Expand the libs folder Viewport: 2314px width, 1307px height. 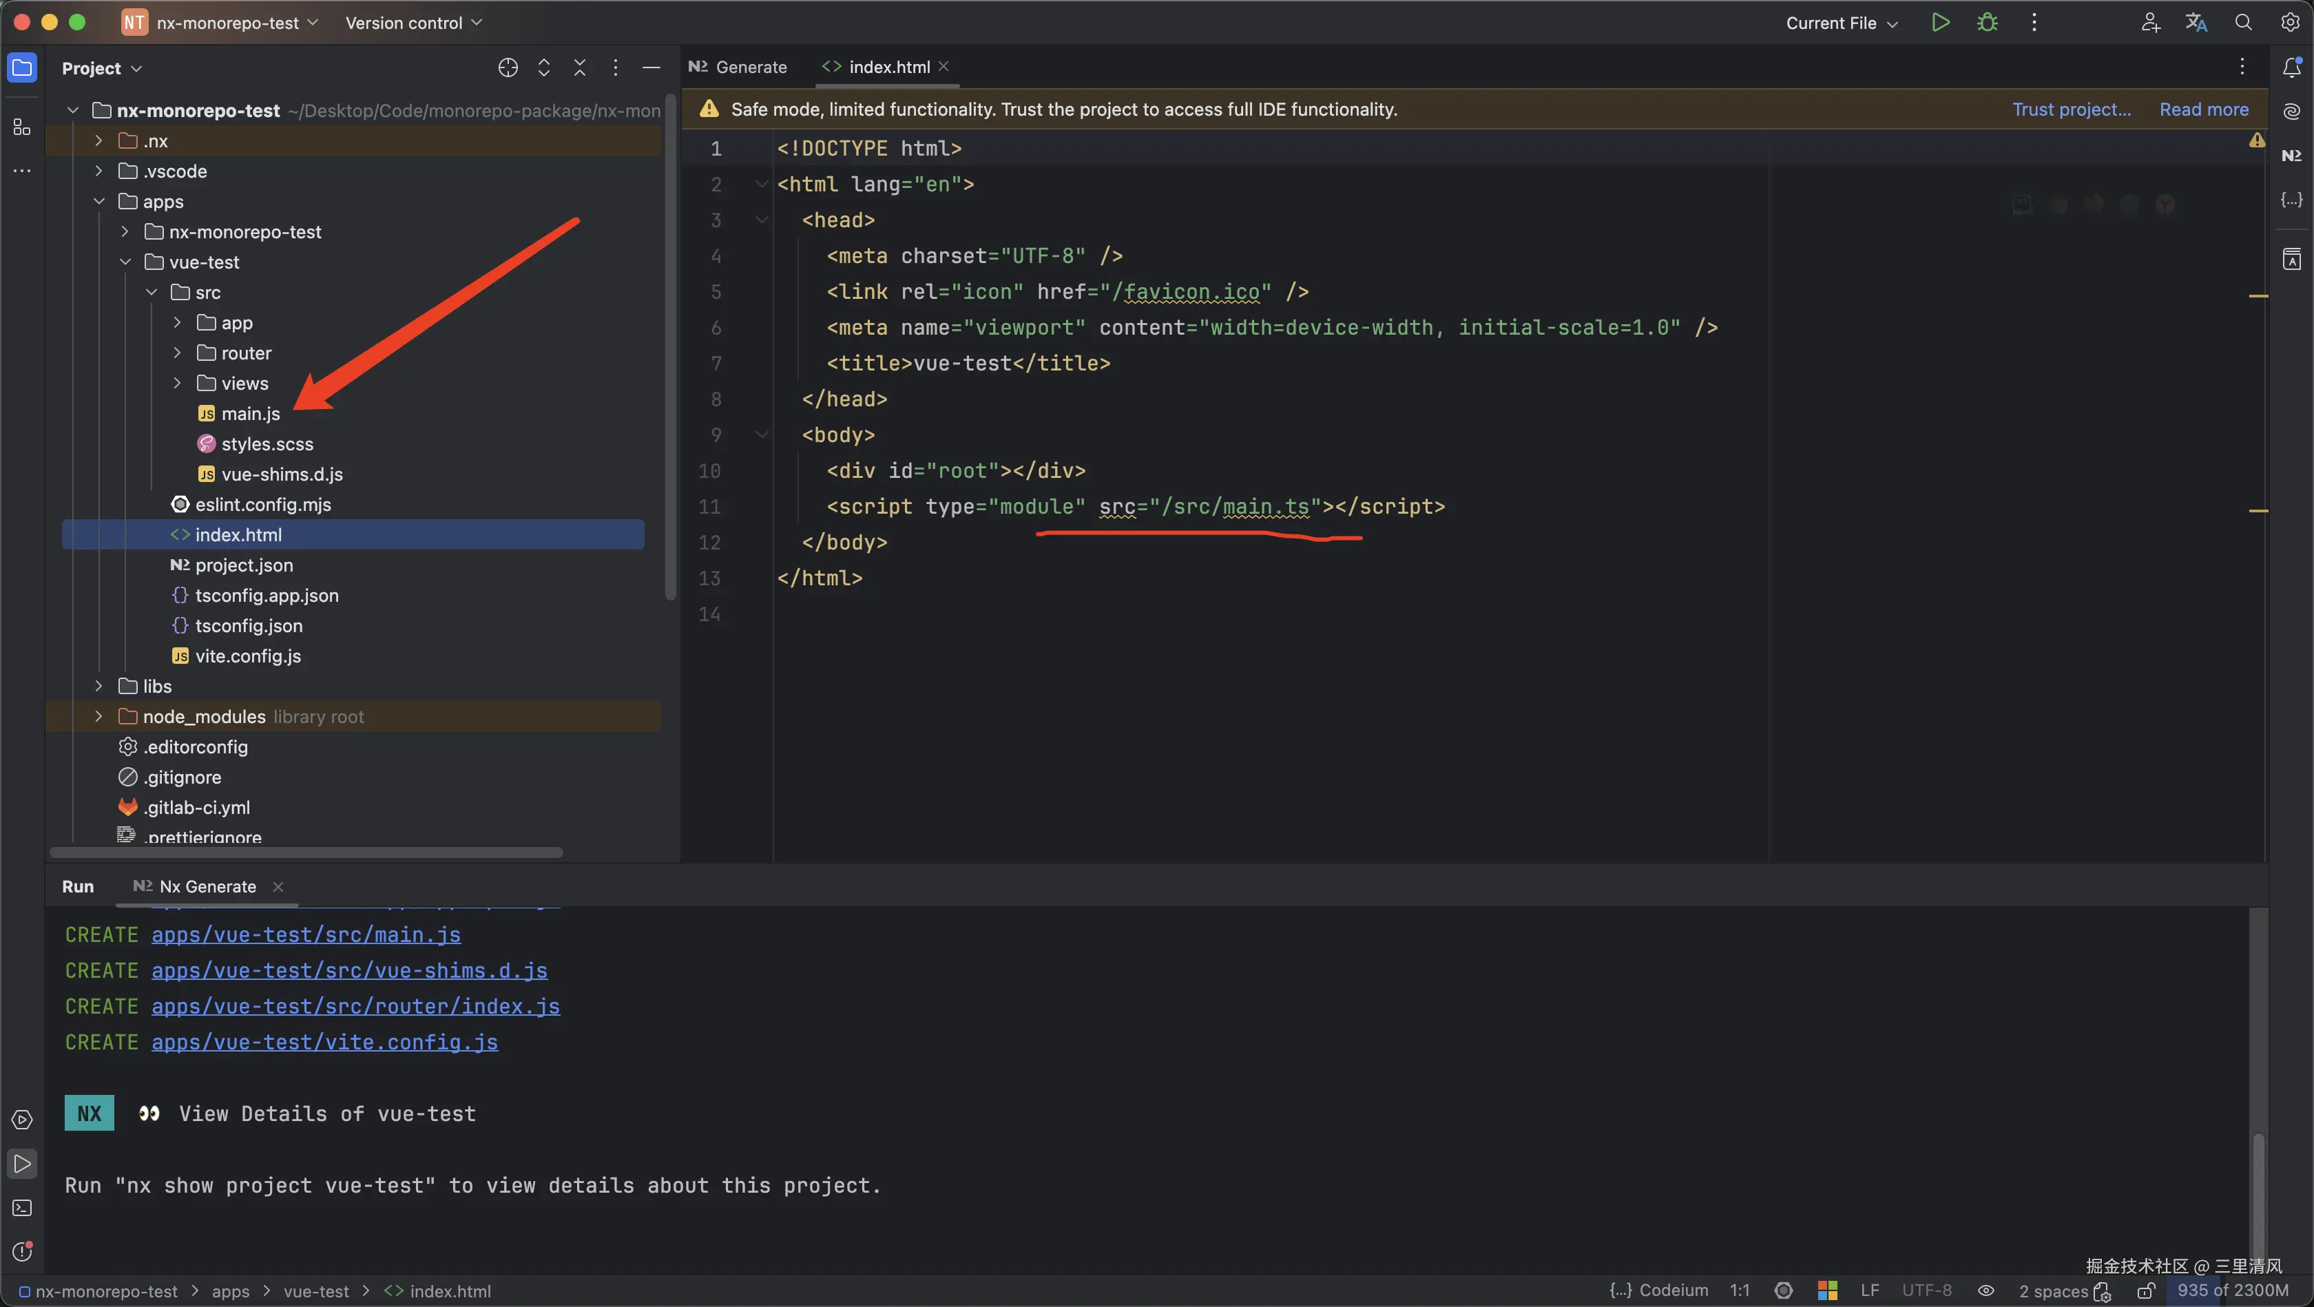click(98, 687)
